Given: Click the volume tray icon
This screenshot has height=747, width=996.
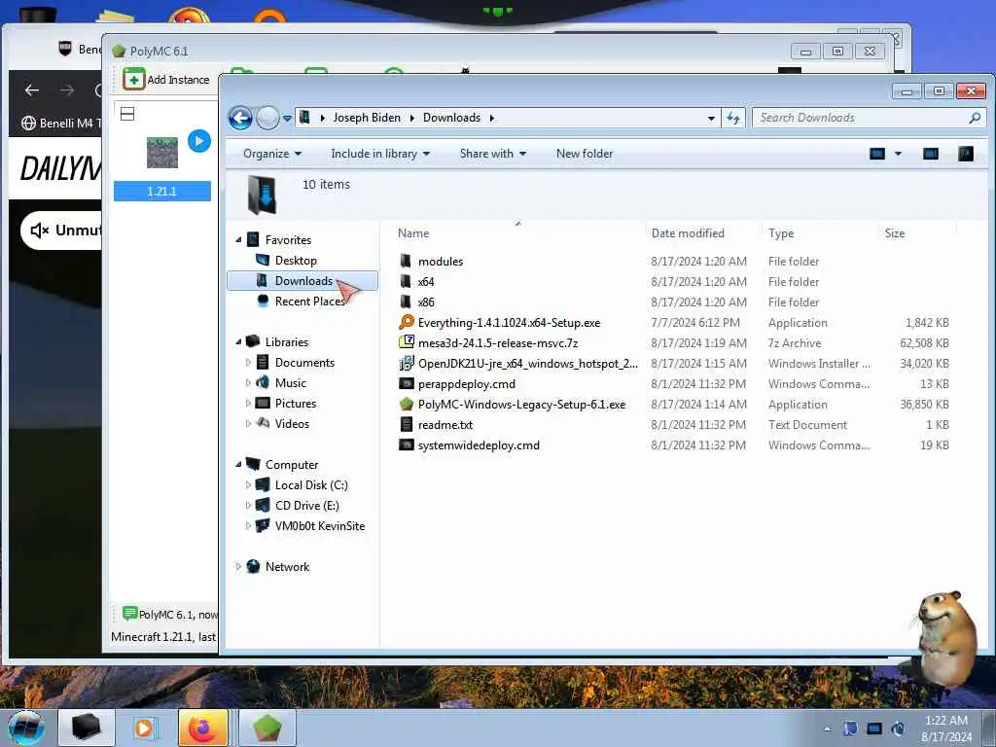Looking at the screenshot, I should (898, 729).
